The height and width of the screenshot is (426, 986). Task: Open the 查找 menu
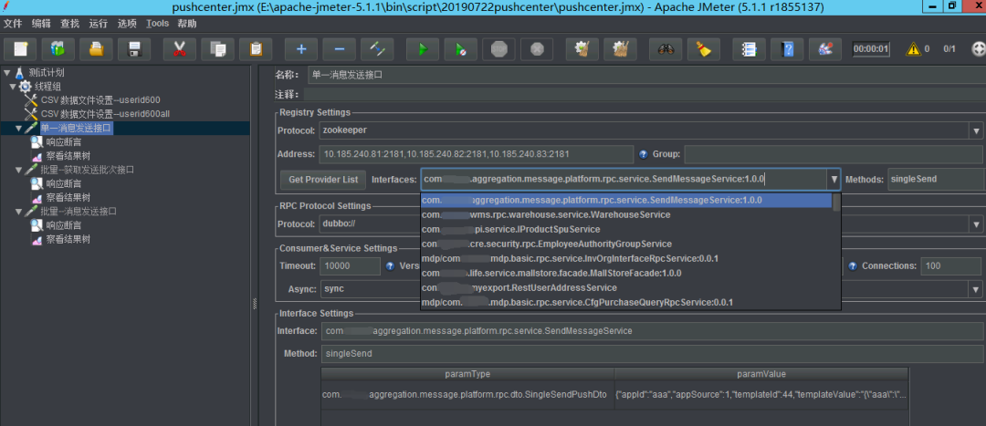pyautogui.click(x=69, y=23)
